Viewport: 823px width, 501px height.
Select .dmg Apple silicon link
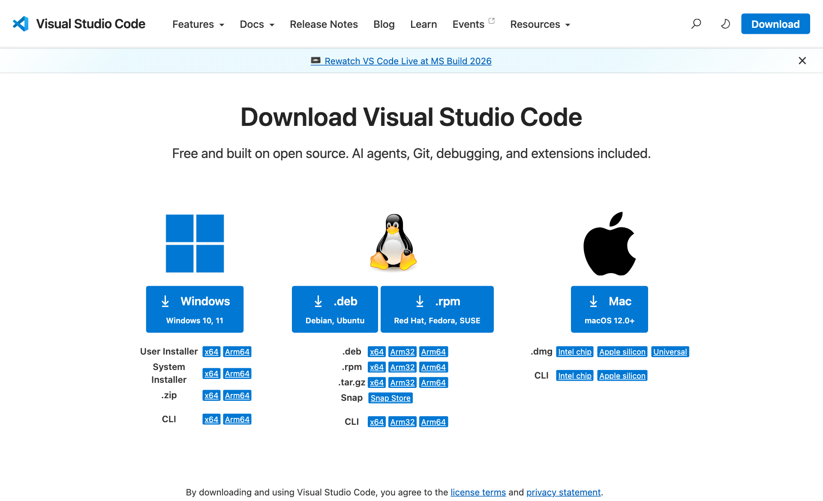tap(622, 352)
